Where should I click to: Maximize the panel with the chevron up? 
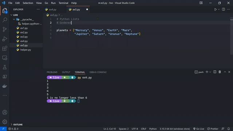point(225,72)
